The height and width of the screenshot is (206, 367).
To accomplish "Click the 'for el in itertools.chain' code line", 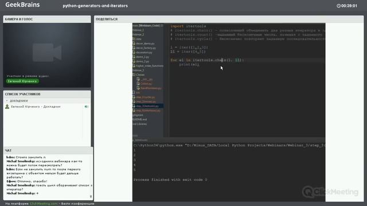I will point(207,60).
